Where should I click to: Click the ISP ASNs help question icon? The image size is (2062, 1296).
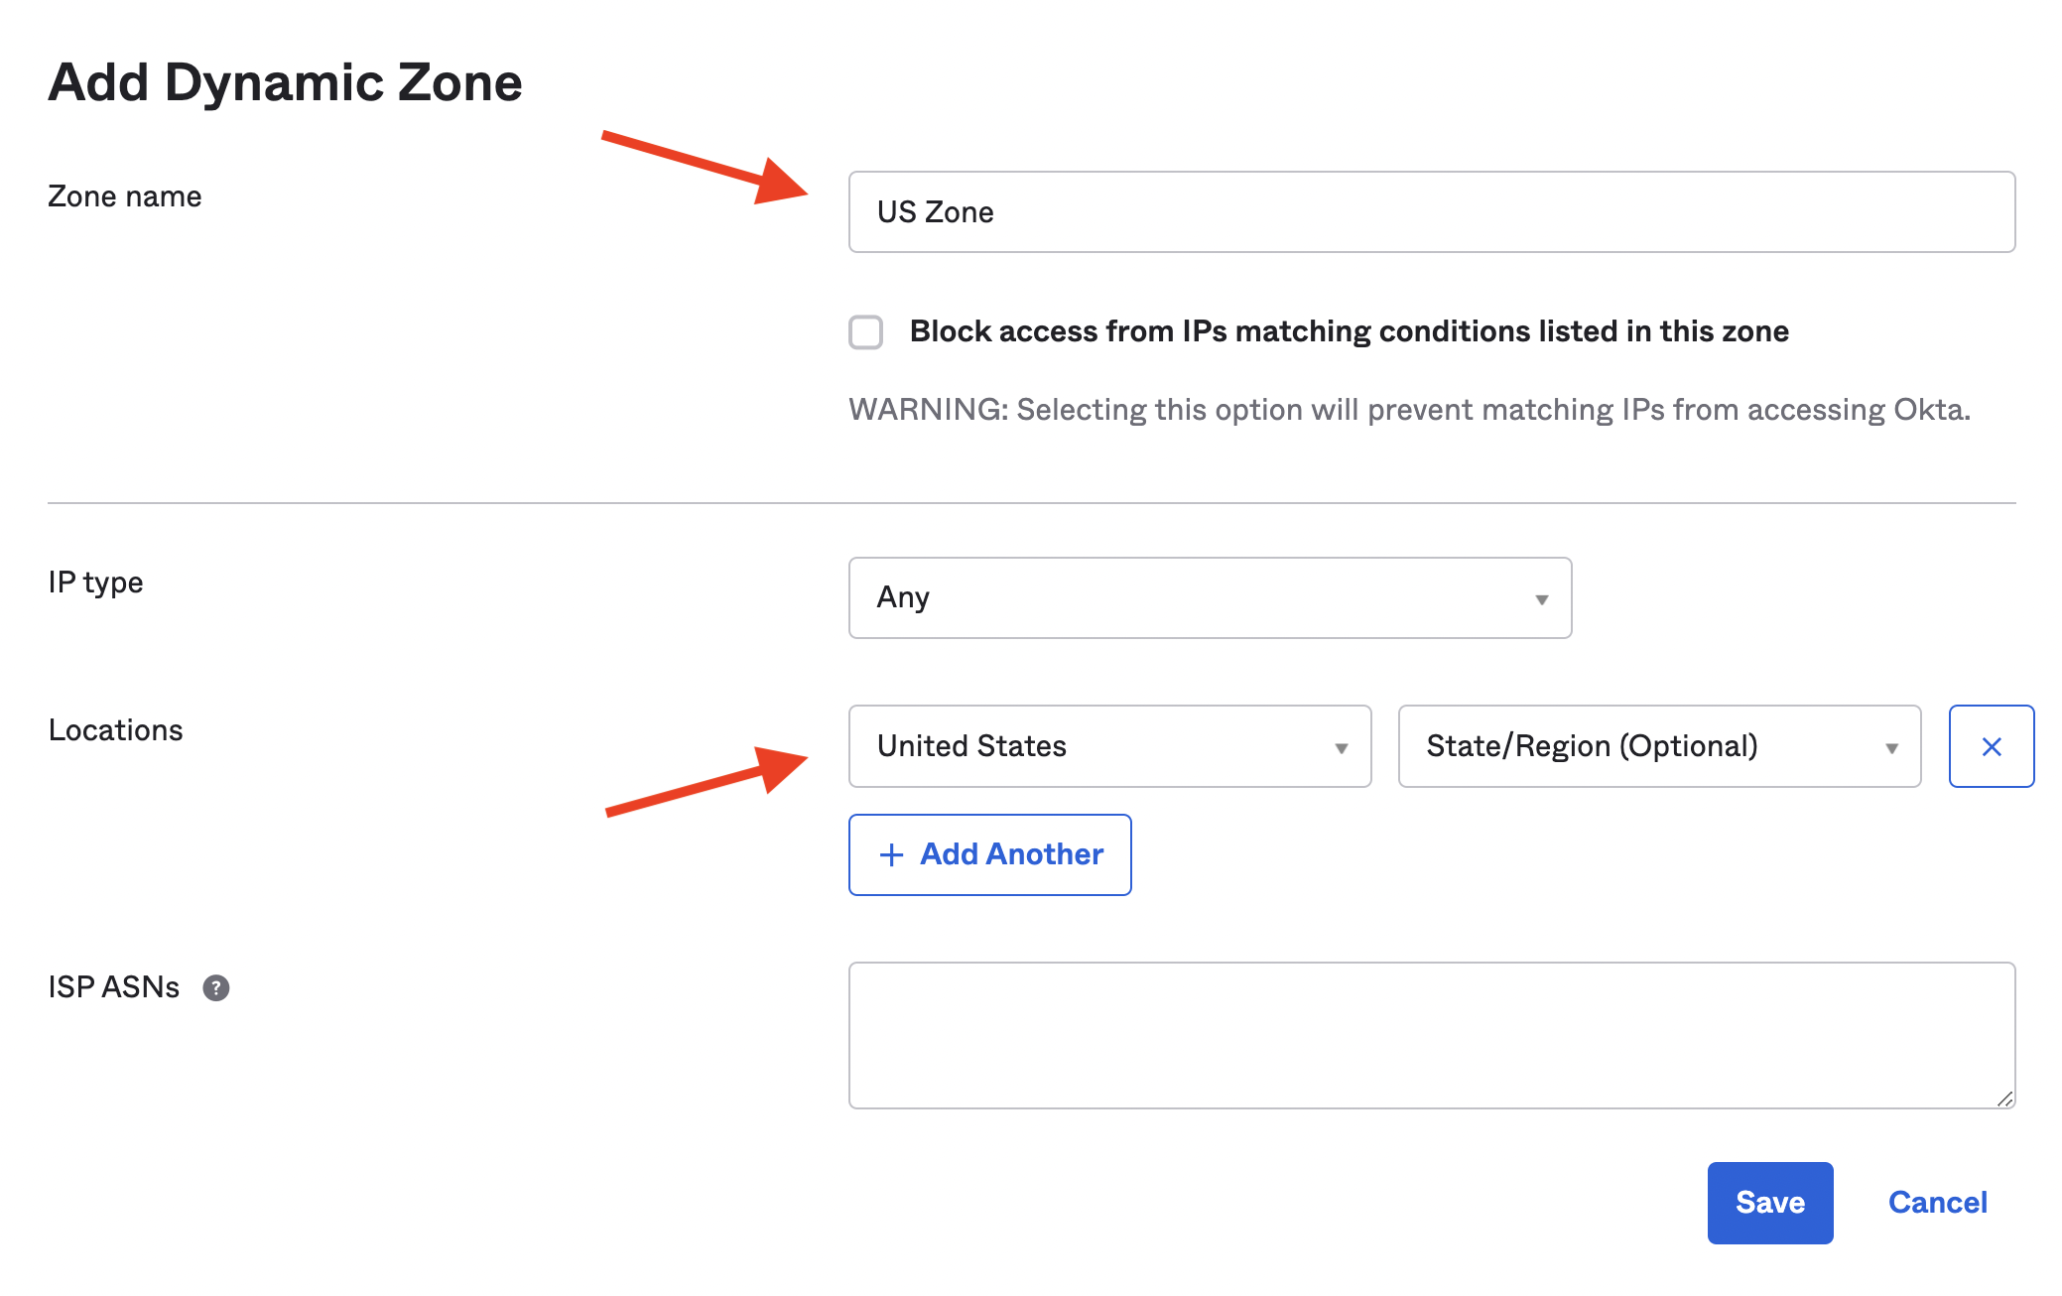coord(216,987)
